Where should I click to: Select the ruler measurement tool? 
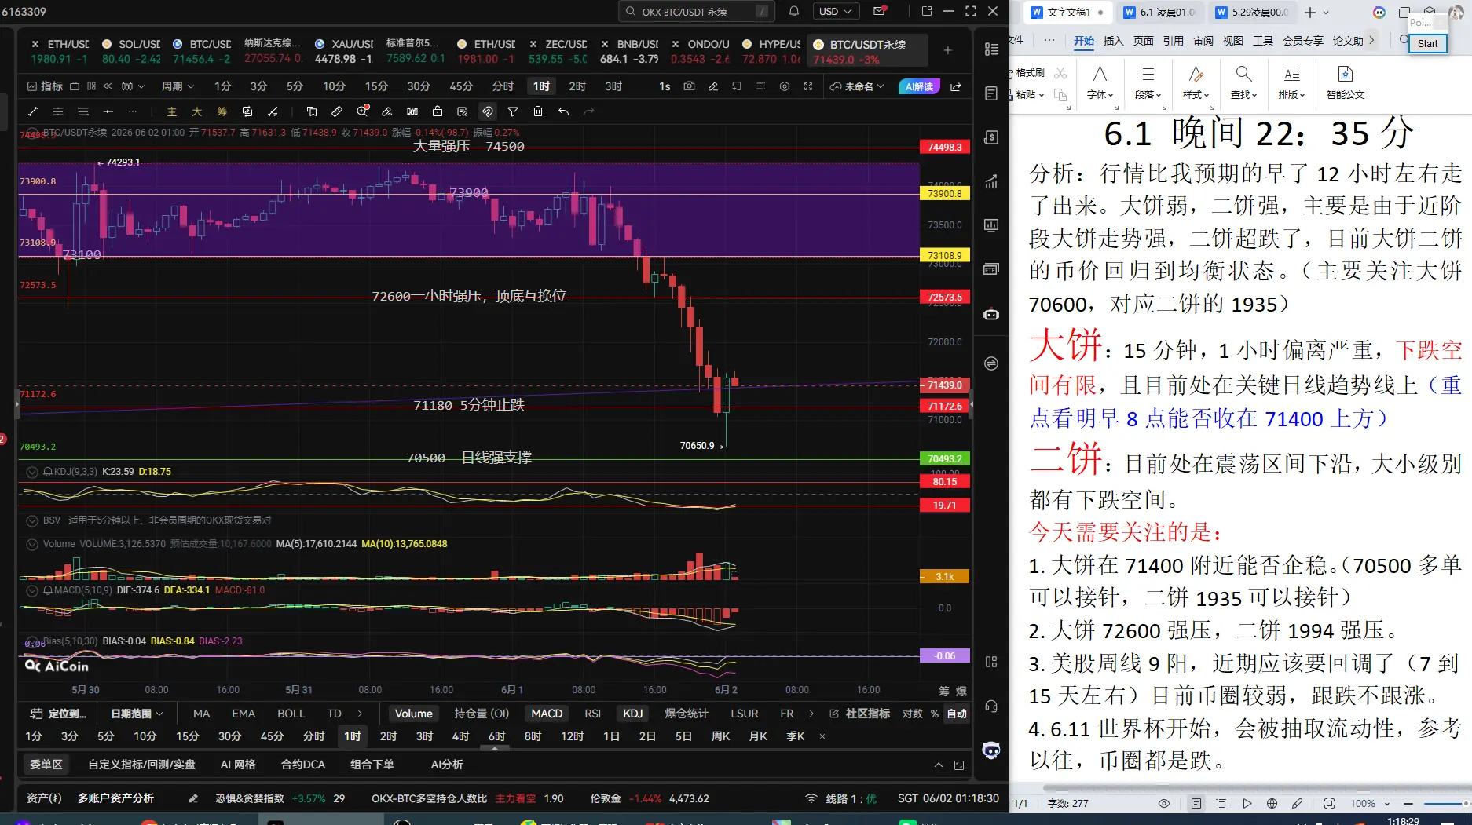337,111
